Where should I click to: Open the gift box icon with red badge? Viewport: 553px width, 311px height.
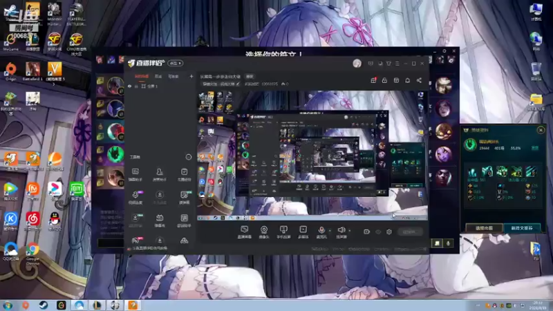tap(373, 80)
